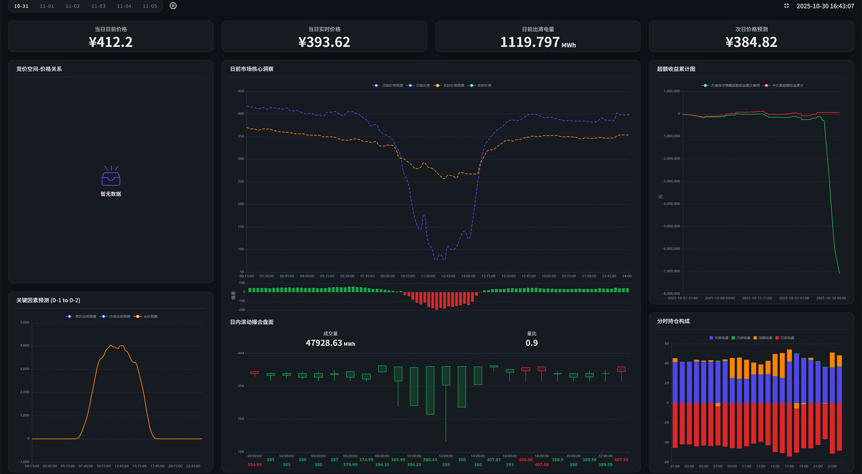The height and width of the screenshot is (474, 862).
Task: Click the empty-data inbox icon
Action: click(111, 176)
